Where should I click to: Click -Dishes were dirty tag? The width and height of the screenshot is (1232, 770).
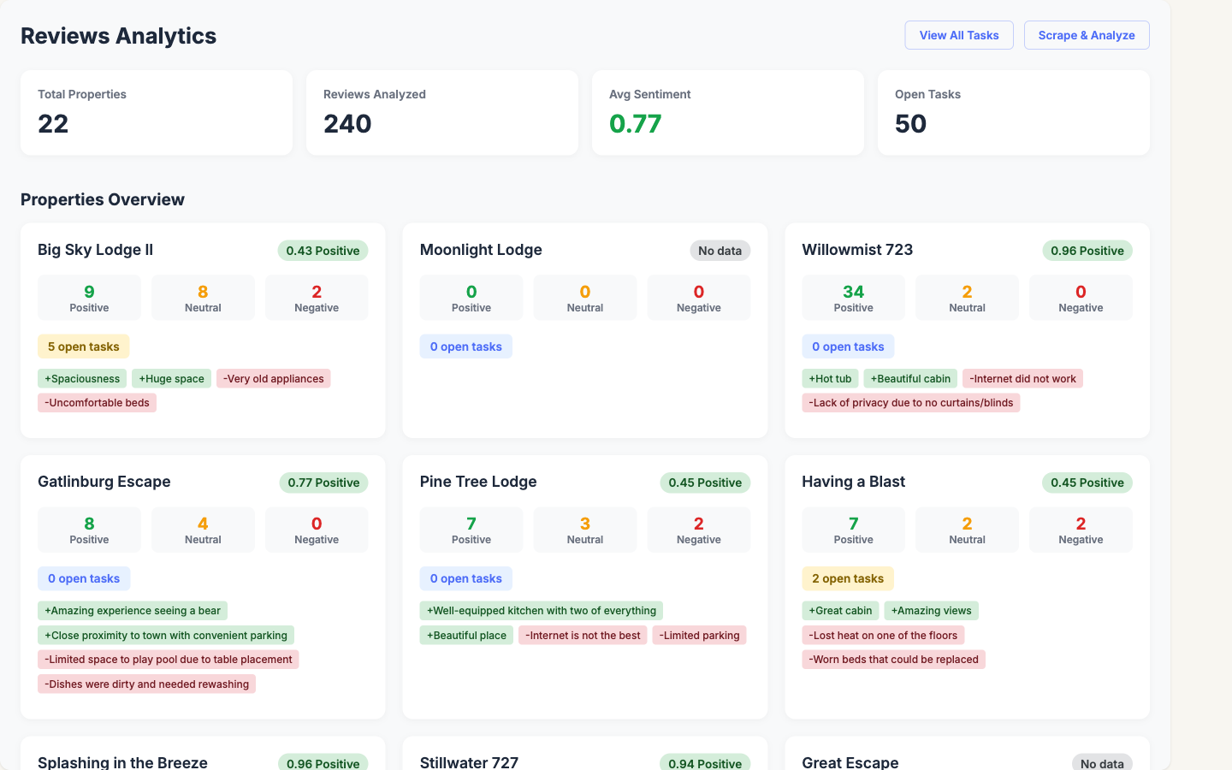pos(147,684)
